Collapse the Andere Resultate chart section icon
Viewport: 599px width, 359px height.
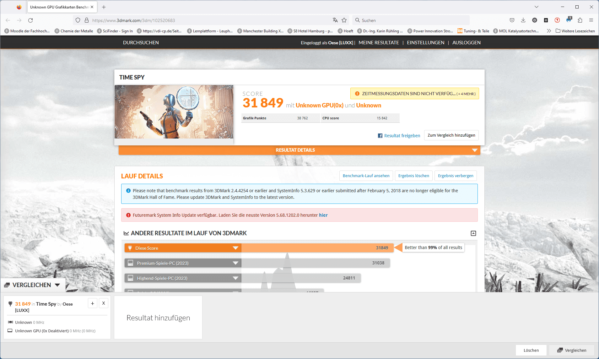coord(473,233)
